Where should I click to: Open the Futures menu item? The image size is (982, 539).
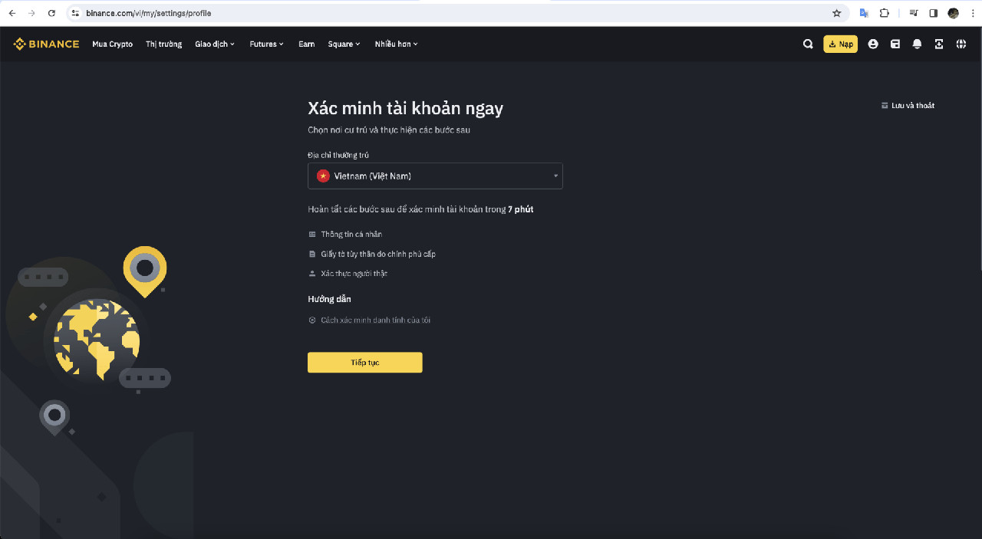click(266, 44)
